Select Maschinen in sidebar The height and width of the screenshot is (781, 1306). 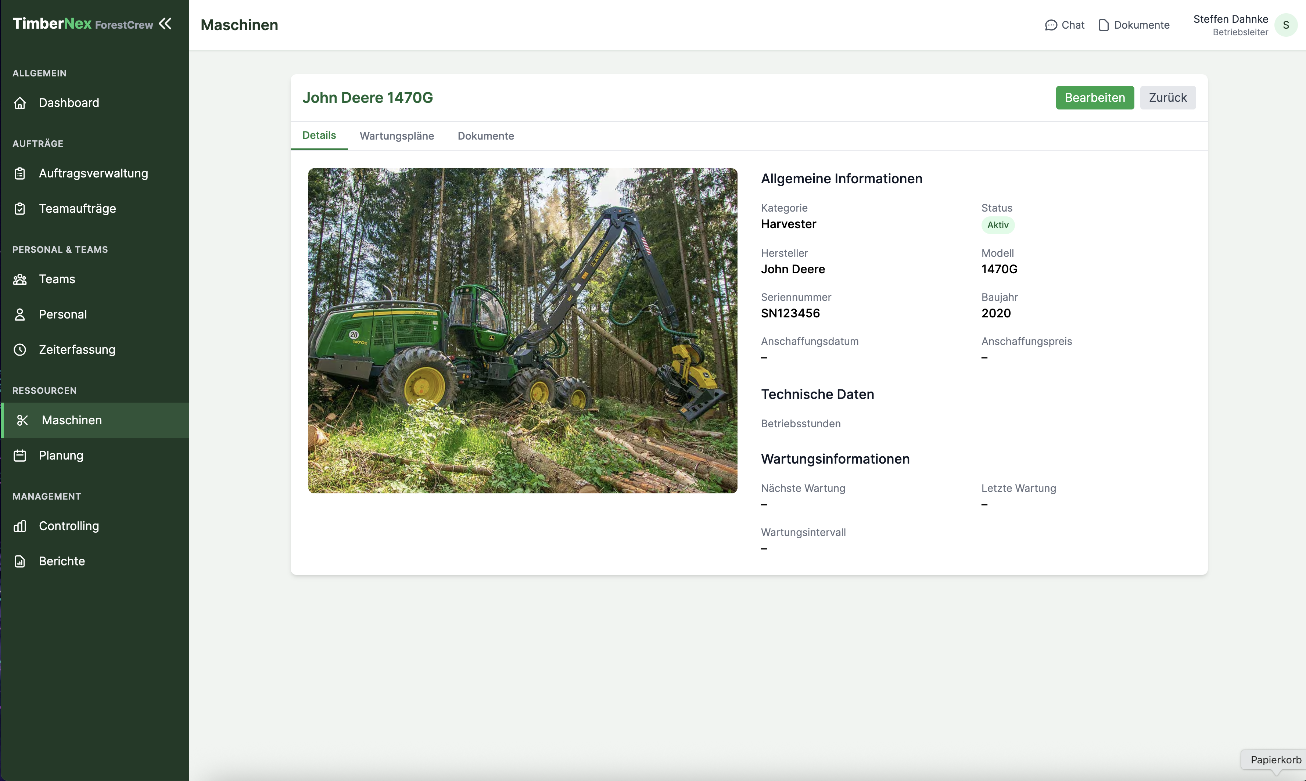(x=95, y=421)
